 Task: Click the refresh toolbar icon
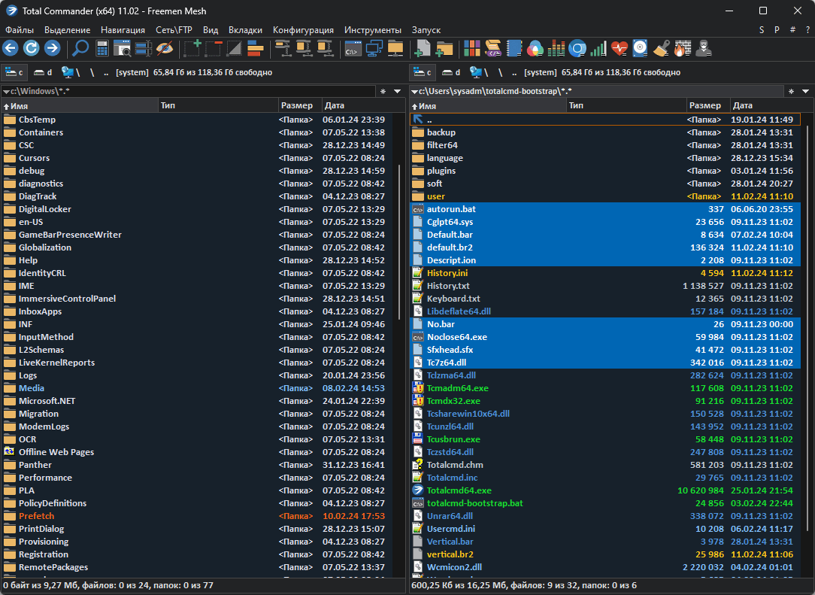pyautogui.click(x=31, y=49)
